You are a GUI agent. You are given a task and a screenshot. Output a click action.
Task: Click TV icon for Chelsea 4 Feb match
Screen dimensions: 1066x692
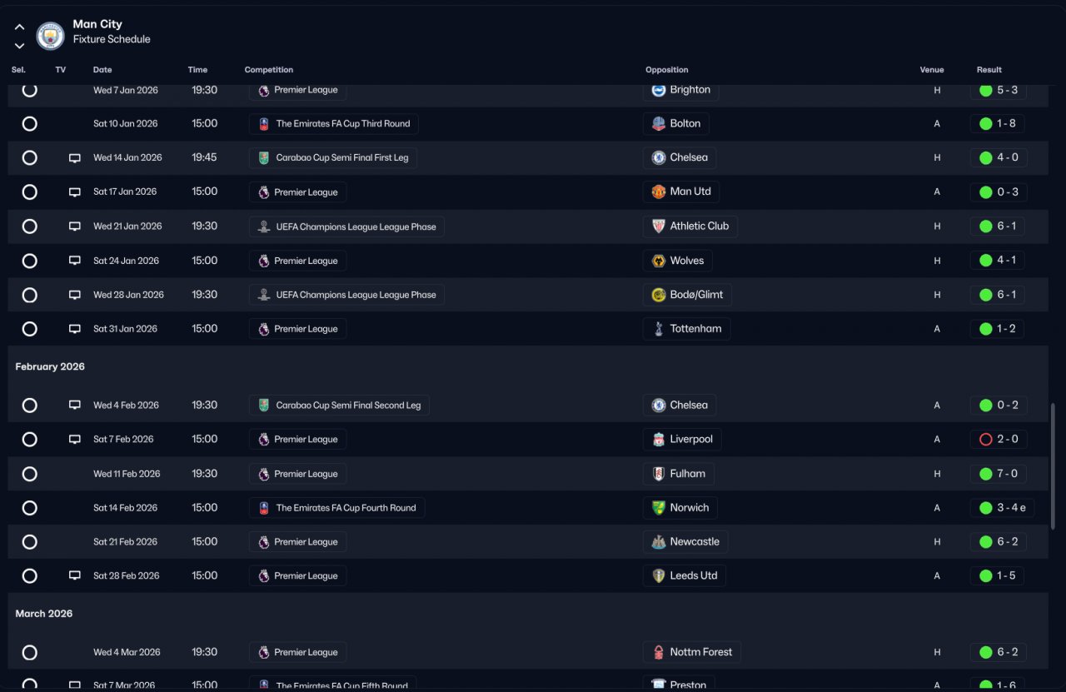[x=75, y=406]
